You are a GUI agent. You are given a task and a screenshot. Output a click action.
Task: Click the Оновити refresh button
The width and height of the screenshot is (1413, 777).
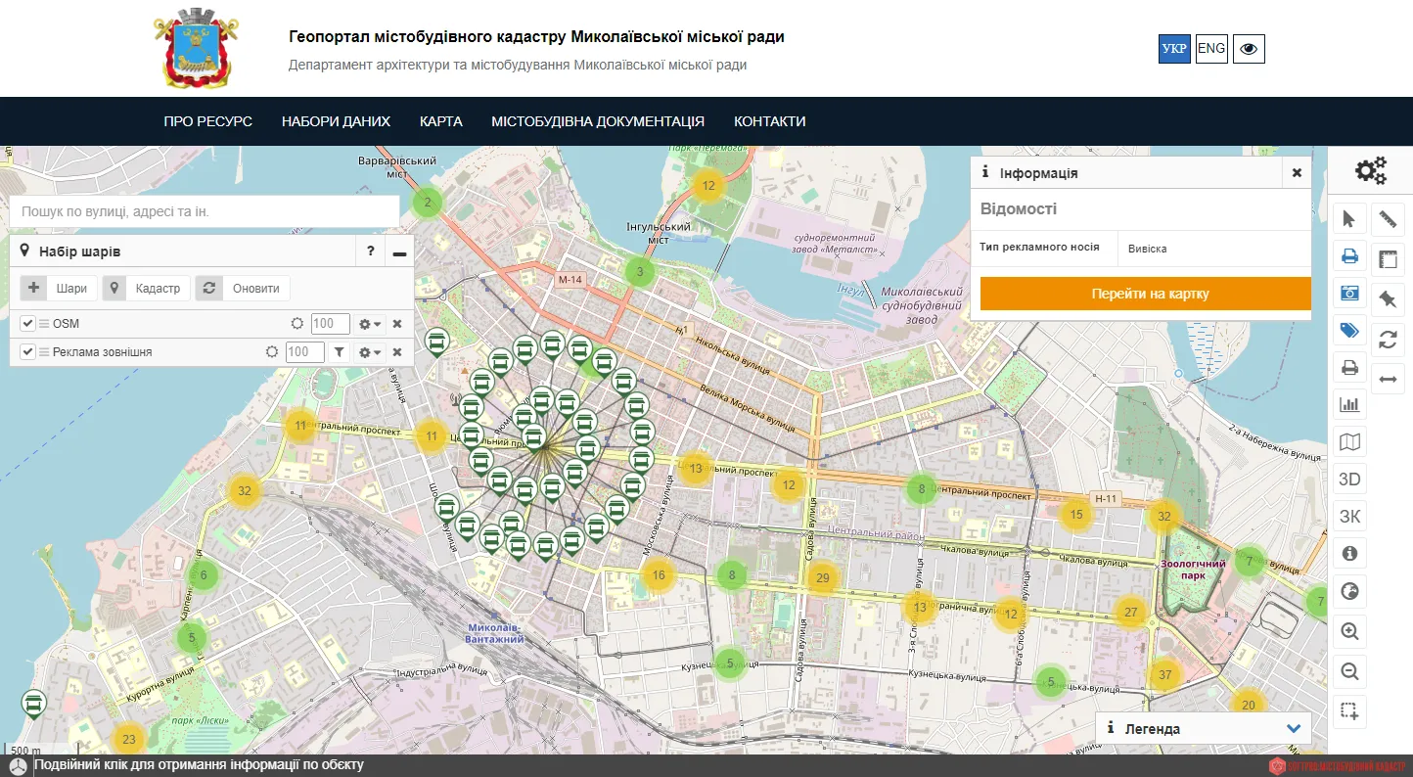coord(243,289)
